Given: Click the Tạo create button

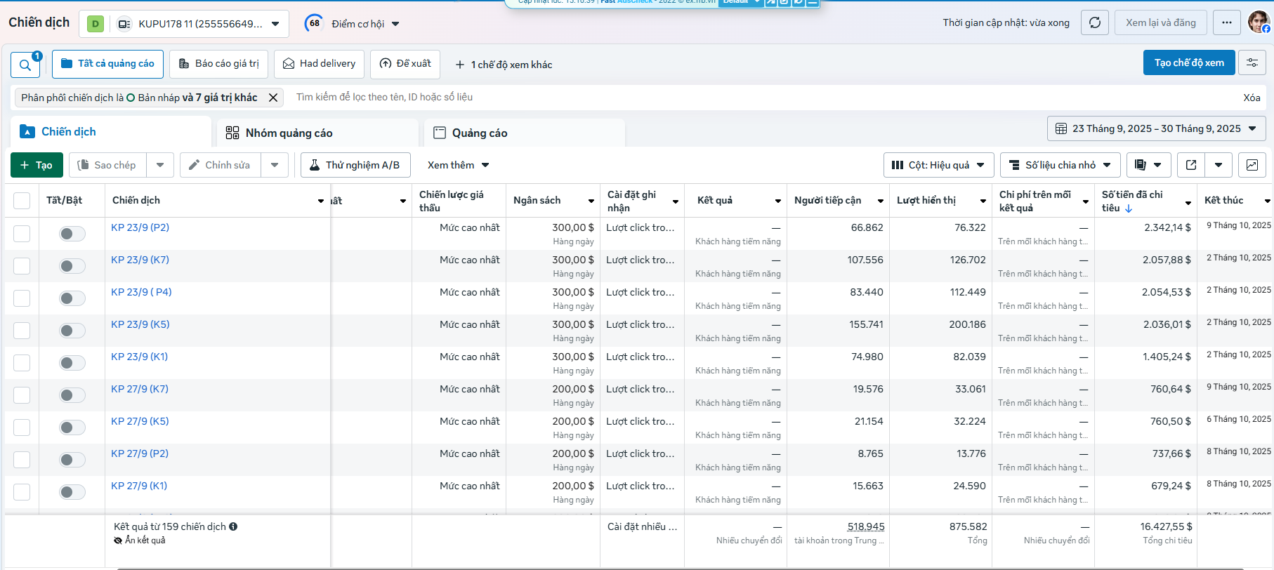Looking at the screenshot, I should 37,165.
